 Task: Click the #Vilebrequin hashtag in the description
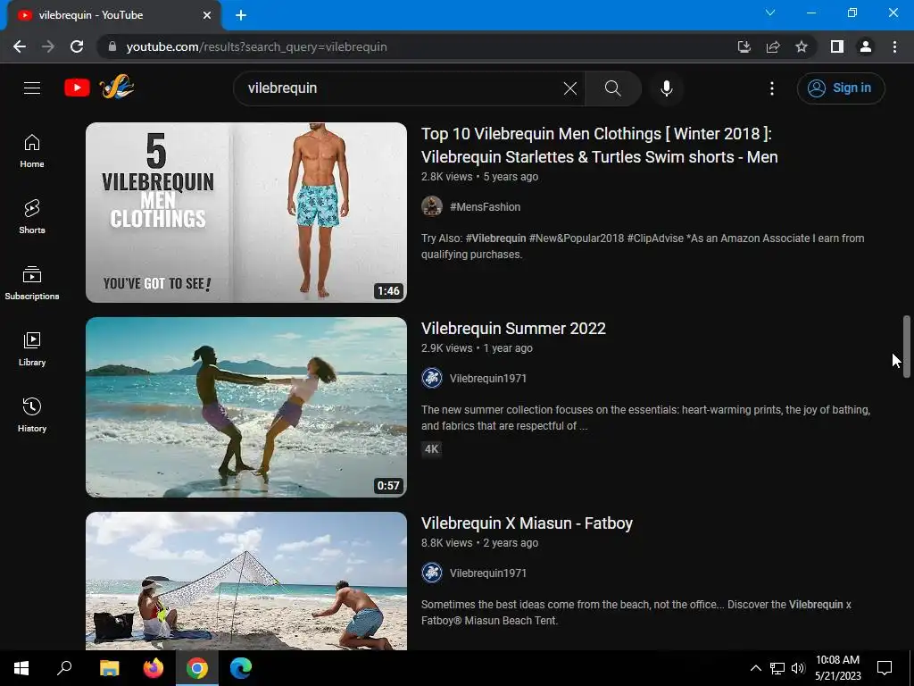495,238
